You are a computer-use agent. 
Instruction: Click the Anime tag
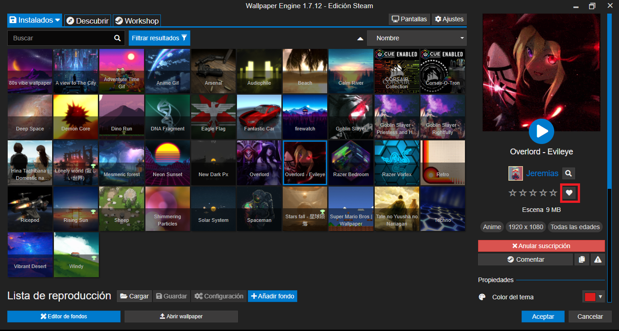[x=492, y=227]
